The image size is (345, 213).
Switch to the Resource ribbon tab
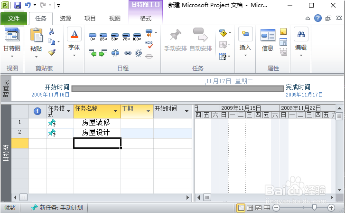pyautogui.click(x=65, y=18)
